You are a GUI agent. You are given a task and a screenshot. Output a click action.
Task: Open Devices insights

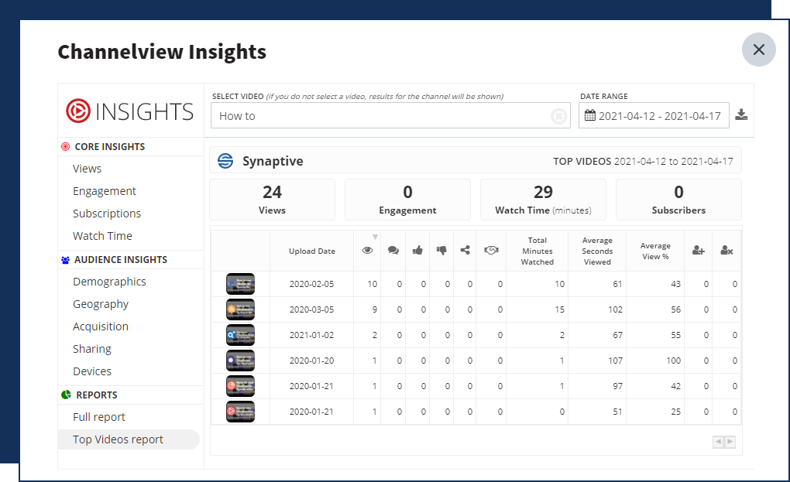point(91,371)
